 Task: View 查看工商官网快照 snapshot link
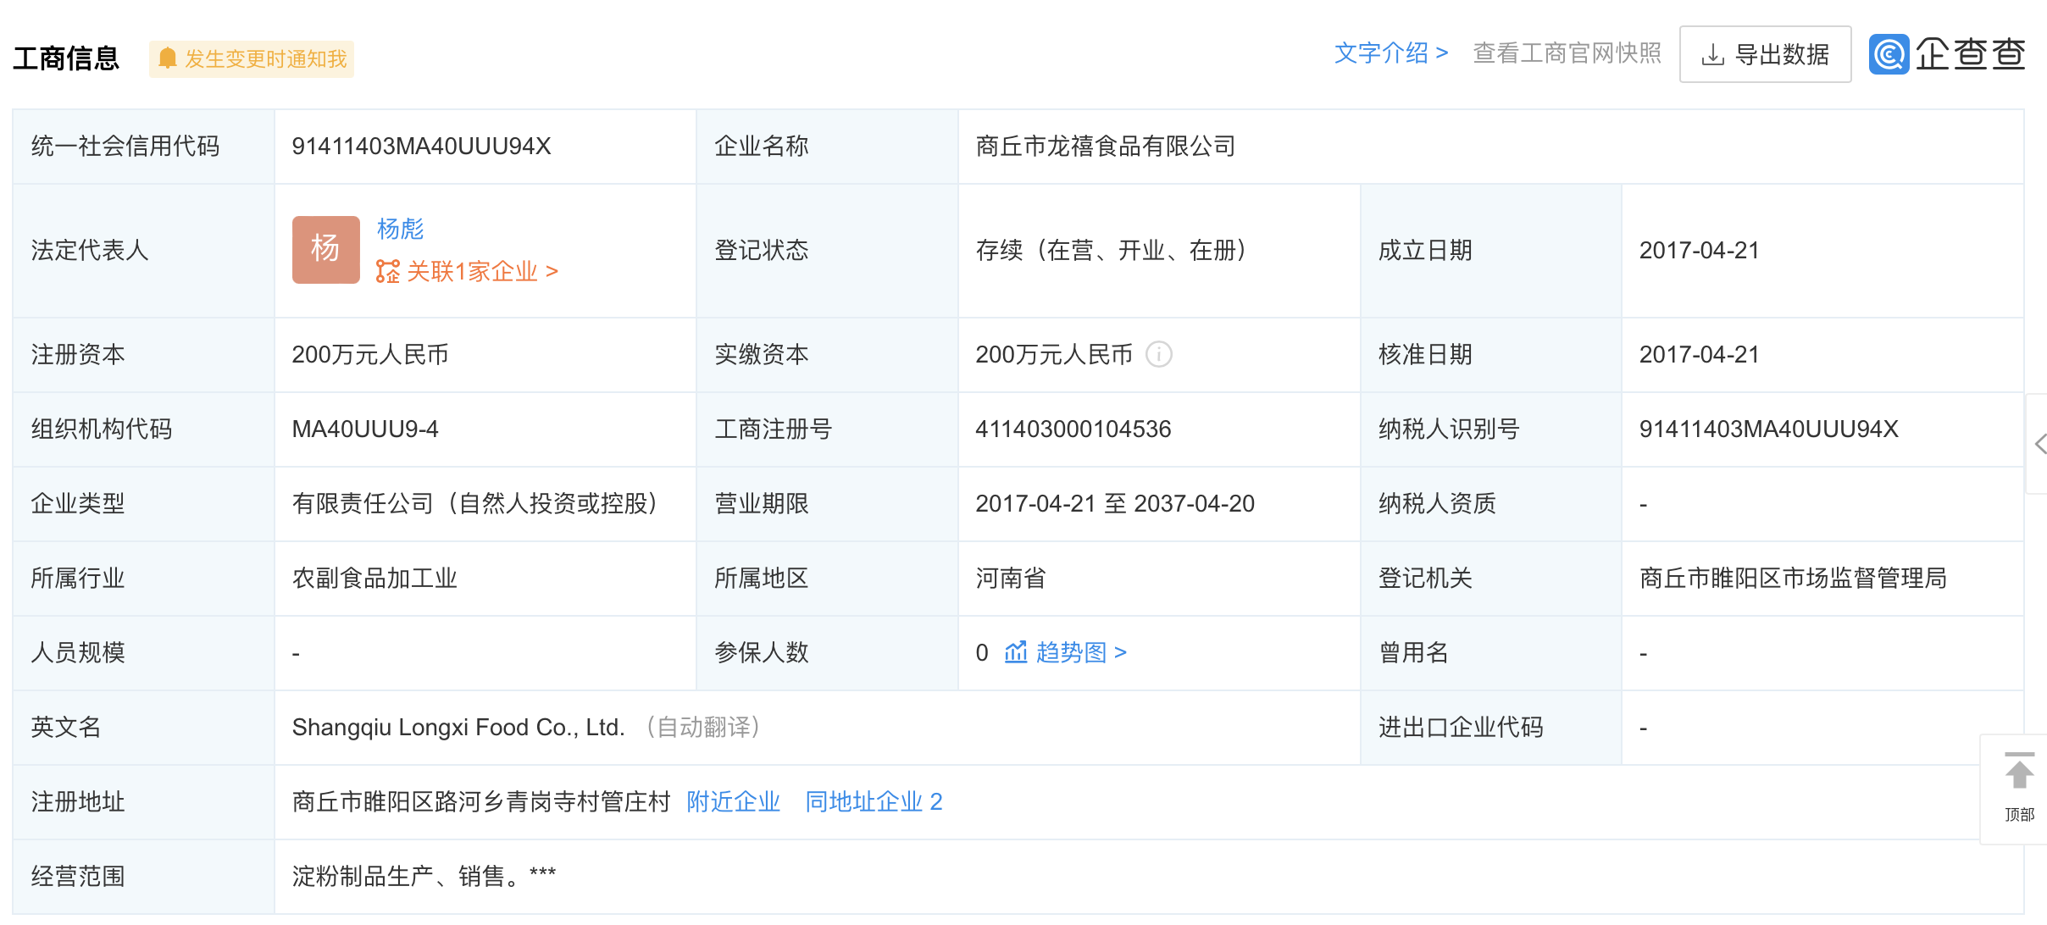tap(1567, 53)
